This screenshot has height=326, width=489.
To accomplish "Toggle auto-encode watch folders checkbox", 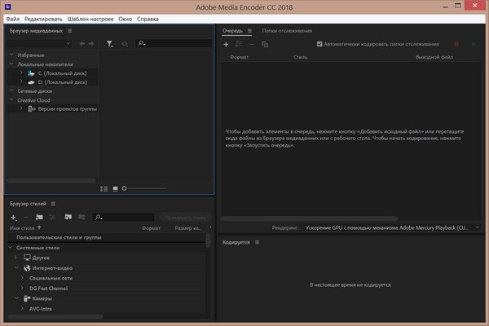I will 319,44.
